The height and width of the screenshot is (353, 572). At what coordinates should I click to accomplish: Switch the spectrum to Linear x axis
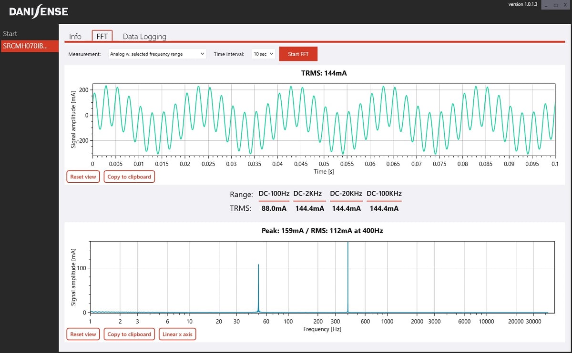click(x=177, y=334)
